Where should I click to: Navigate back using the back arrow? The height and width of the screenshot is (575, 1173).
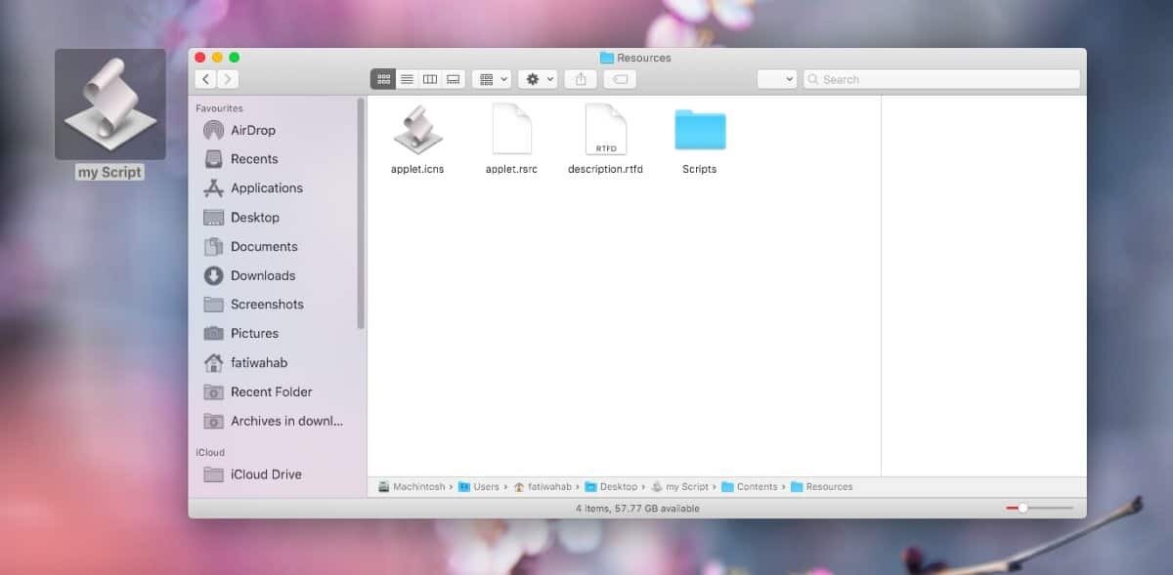pyautogui.click(x=205, y=79)
